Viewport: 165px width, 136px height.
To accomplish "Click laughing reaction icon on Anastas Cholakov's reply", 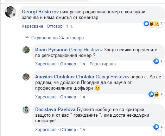I will point(157,94).
